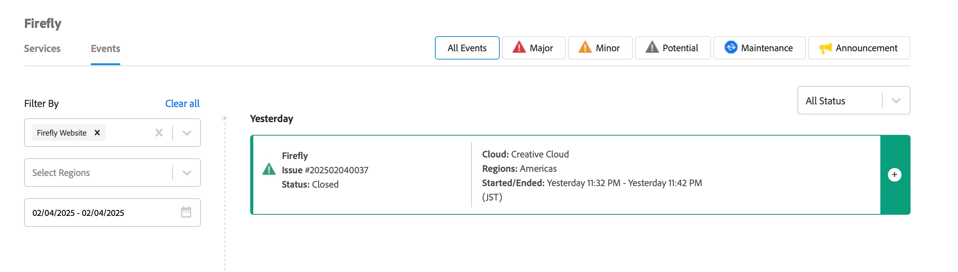
Task: Open the calendar date picker icon
Action: 186,212
